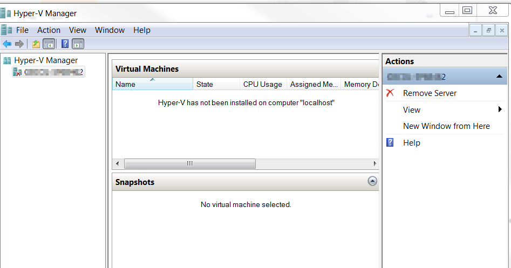The width and height of the screenshot is (511, 268).
Task: Open the View menu in the menu bar
Action: [78, 30]
